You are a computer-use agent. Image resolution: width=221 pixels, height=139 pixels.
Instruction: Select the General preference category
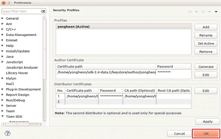tap(12, 18)
